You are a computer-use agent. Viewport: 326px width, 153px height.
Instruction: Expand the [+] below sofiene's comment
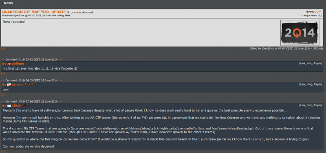3,73
